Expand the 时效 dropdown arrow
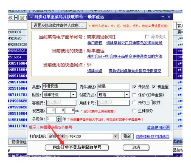The image size is (191, 167). pos(73,95)
